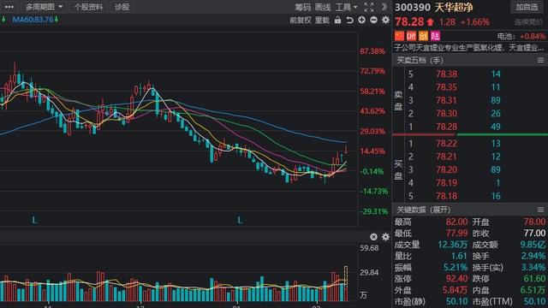Select buy level 1 price 78.22

446,143
